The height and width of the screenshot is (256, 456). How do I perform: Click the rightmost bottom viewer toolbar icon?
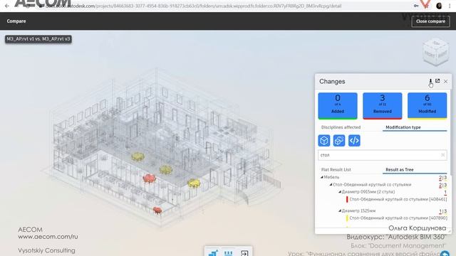click(x=244, y=253)
